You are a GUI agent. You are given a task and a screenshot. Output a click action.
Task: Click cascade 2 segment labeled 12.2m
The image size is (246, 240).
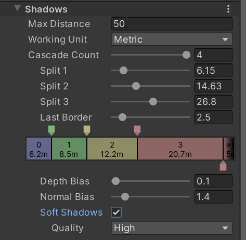112,149
